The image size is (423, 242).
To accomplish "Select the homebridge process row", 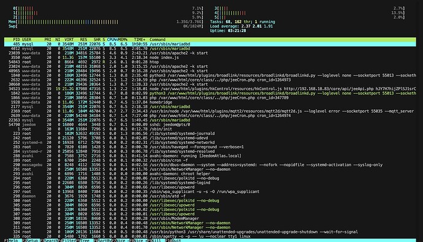I will coord(210,102).
